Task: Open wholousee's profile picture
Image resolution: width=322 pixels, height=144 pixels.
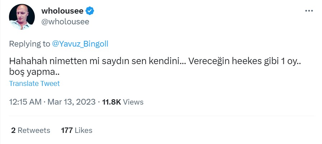Action: pos(22,17)
